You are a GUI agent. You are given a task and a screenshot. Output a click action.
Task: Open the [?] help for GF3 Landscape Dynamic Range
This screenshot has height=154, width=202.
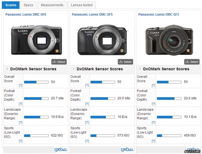pos(154,123)
